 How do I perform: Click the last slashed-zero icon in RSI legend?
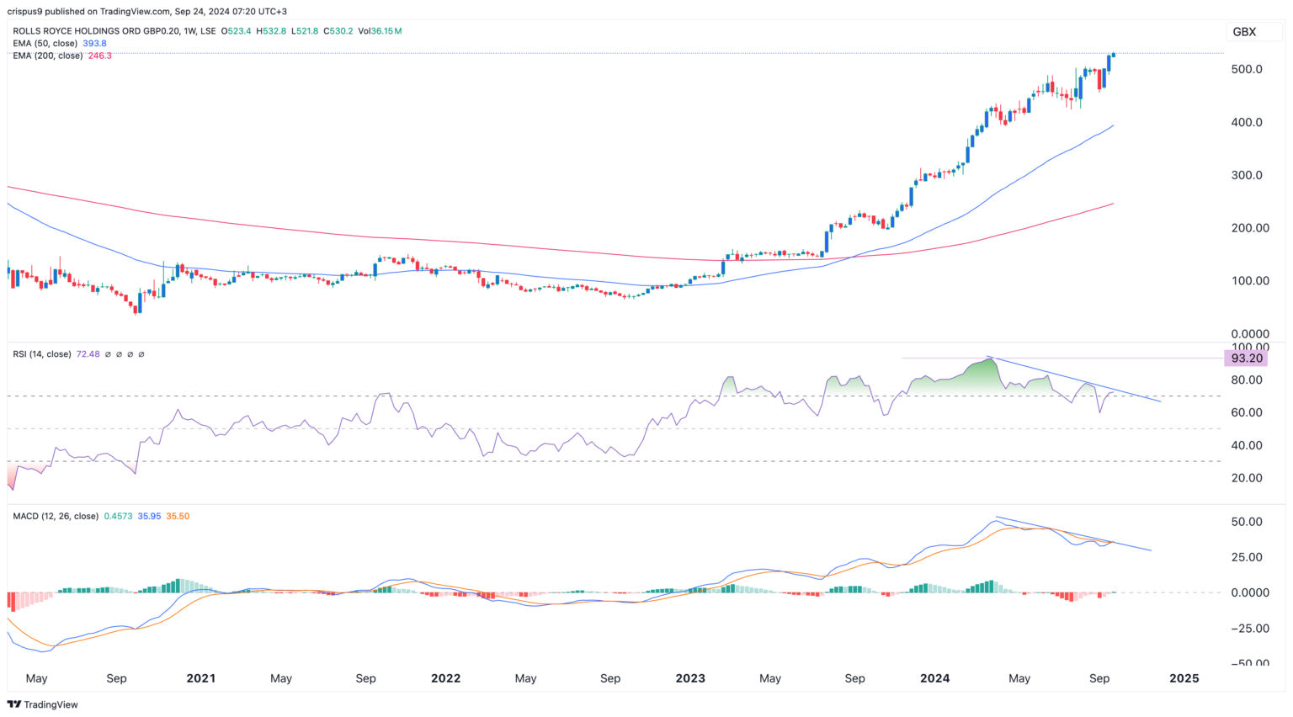tap(141, 353)
